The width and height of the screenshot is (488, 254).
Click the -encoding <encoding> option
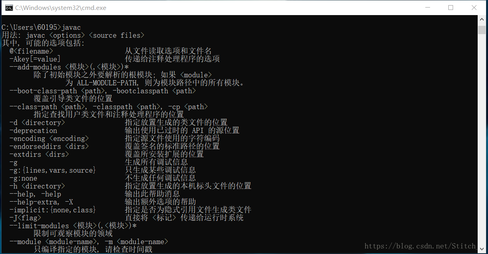49,139
